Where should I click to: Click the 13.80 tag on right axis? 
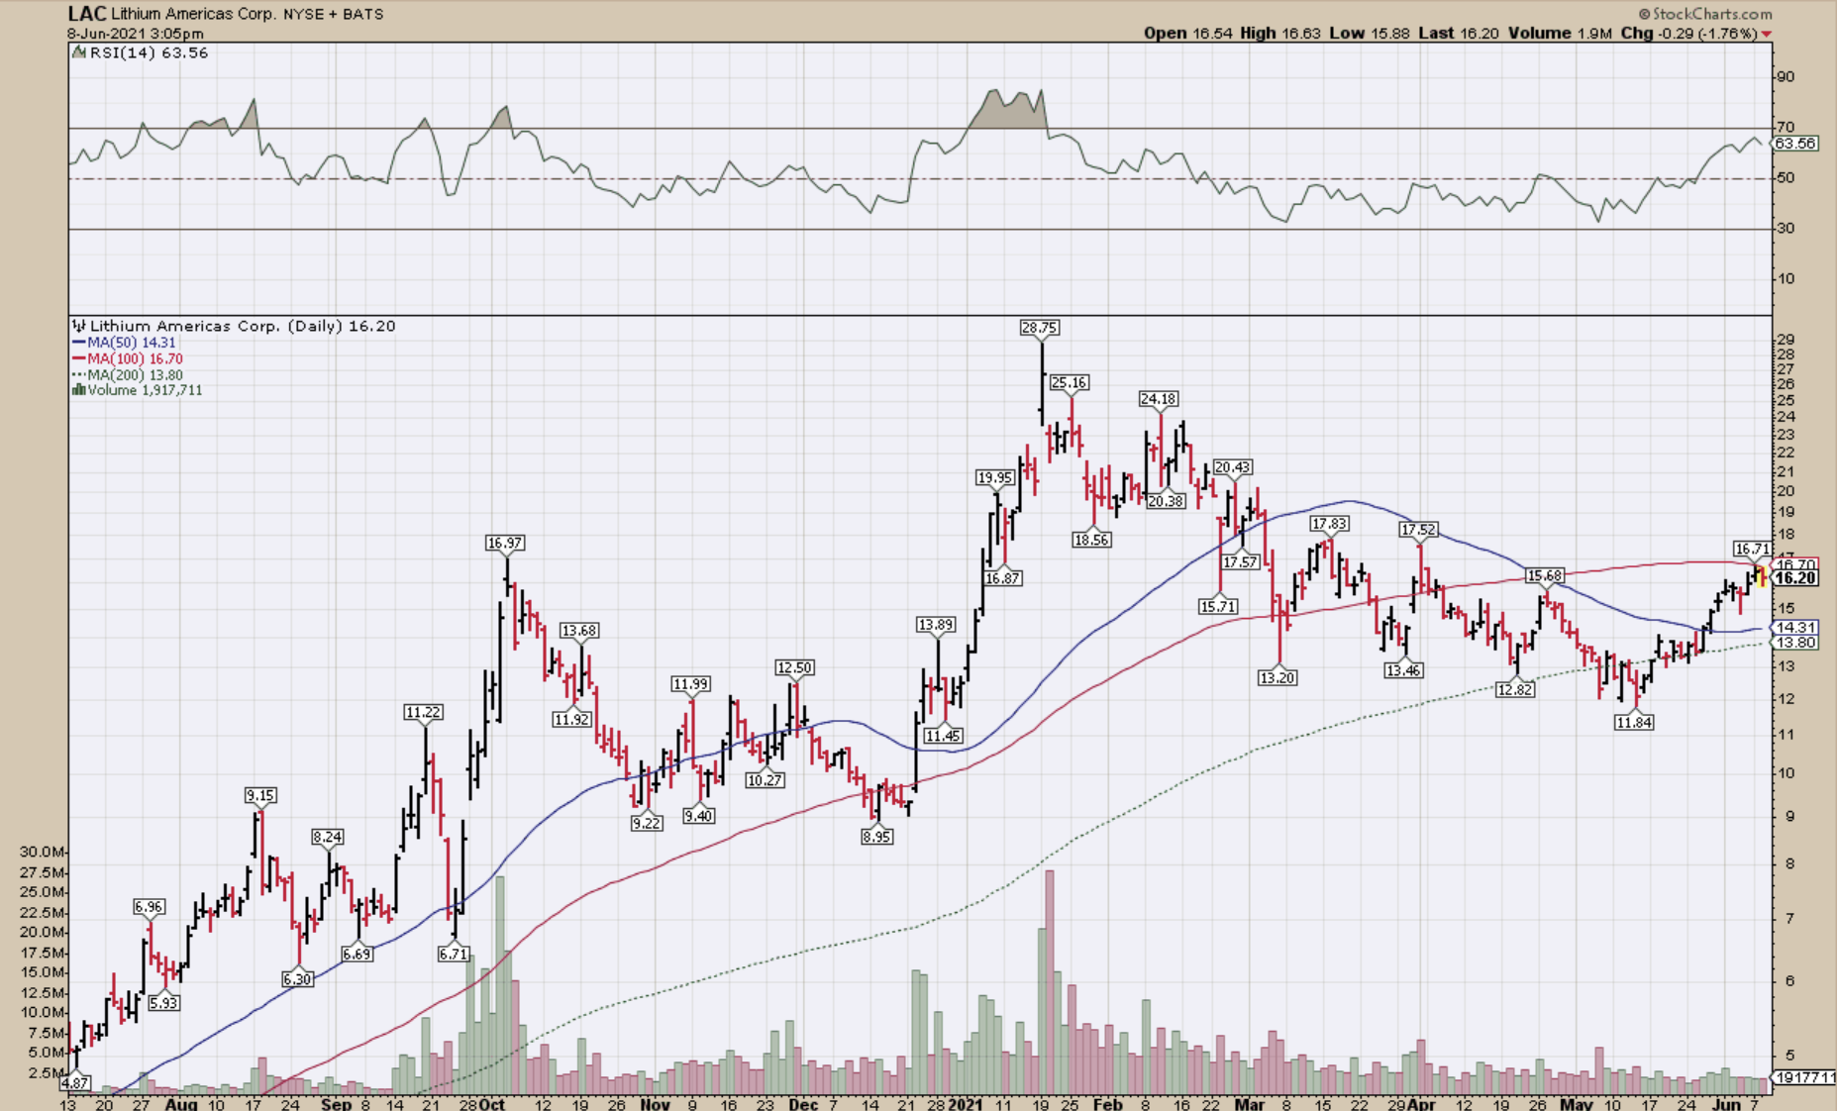click(x=1795, y=643)
